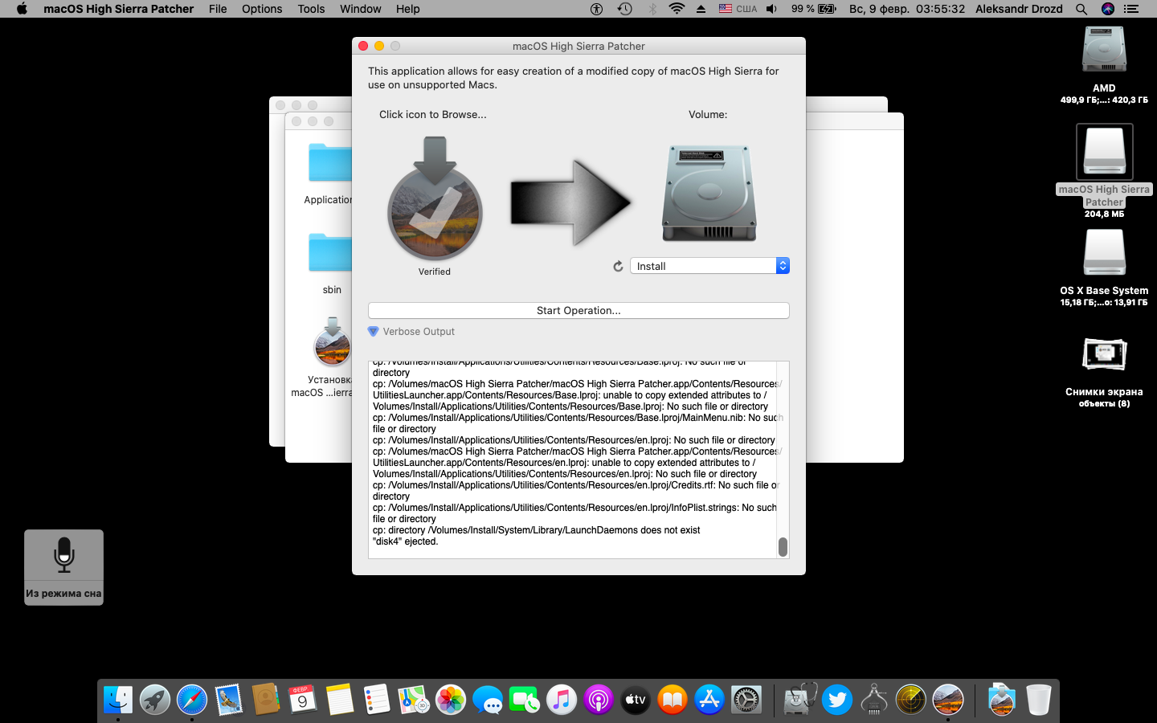Viewport: 1157px width, 723px height.
Task: Collapse the Verbose Output disclosure triangle
Action: coord(373,331)
